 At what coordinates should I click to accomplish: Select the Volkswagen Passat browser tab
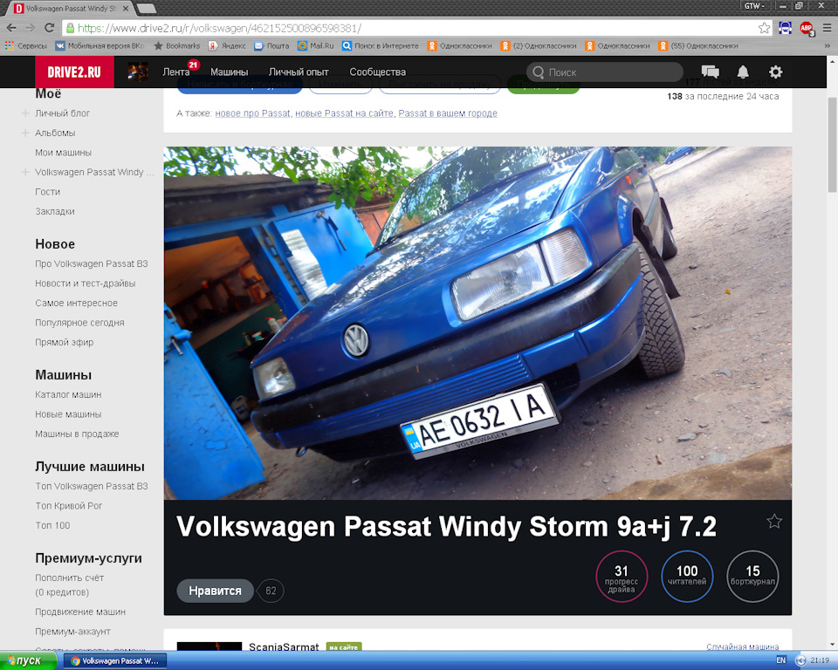point(70,9)
